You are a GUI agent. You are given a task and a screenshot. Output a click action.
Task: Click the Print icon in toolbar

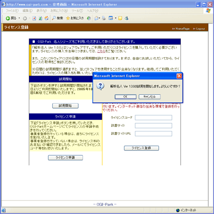(104, 18)
